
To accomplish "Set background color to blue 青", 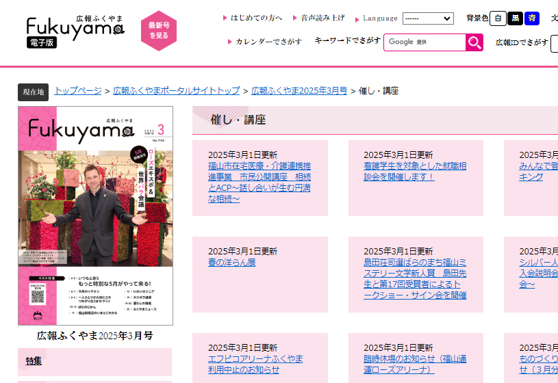I will 532,18.
